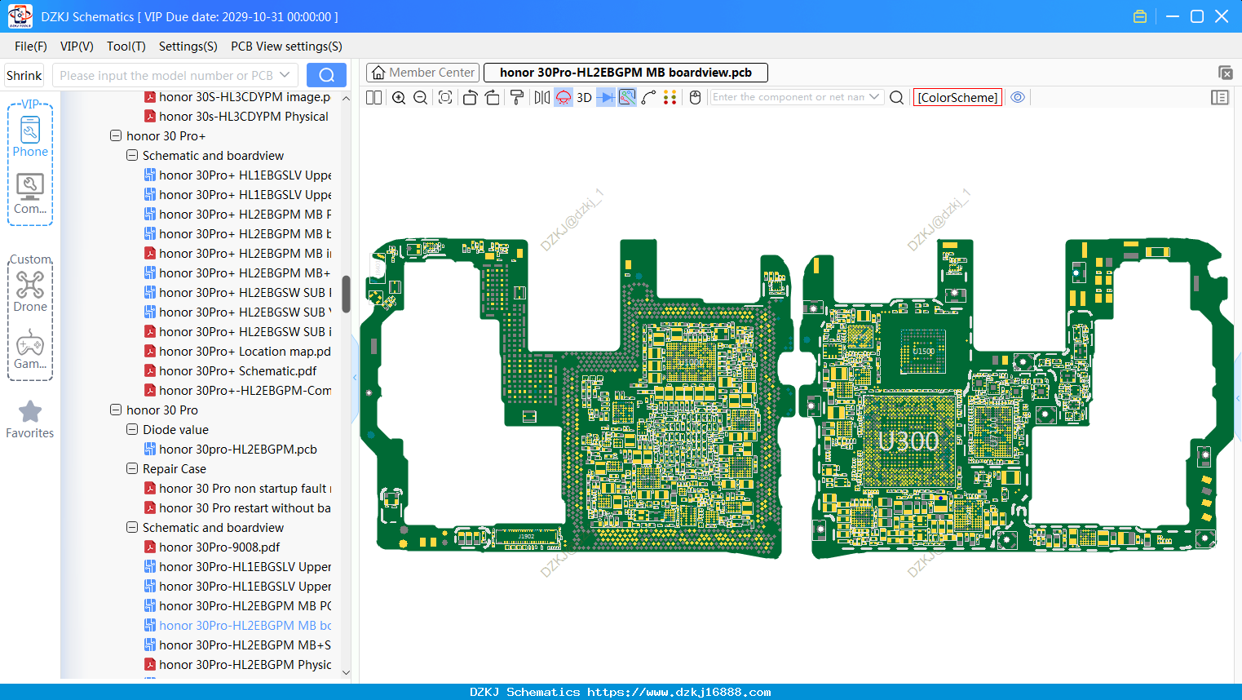
Task: Toggle the net highlight tool
Action: (x=627, y=98)
